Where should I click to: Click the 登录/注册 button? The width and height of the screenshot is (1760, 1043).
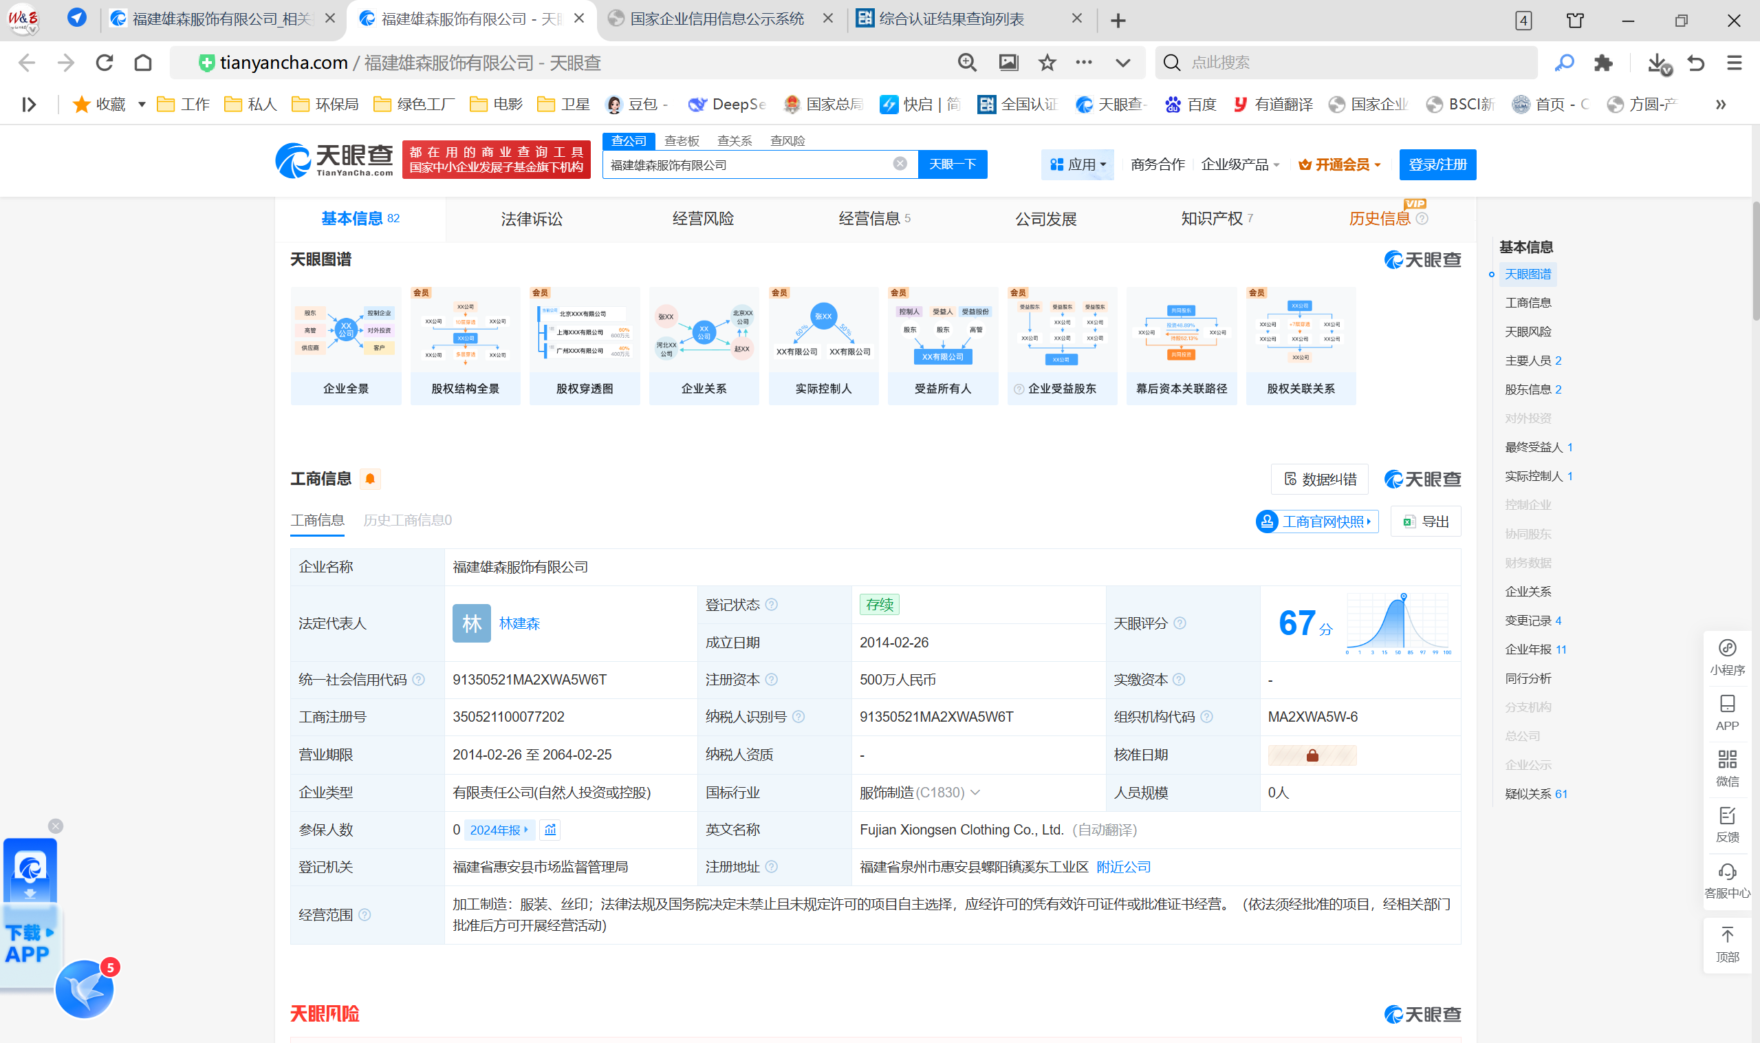pos(1437,164)
